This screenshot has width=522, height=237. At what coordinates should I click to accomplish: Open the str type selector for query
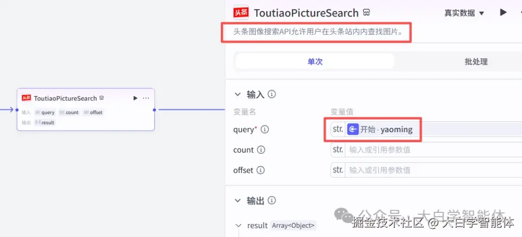coord(338,129)
